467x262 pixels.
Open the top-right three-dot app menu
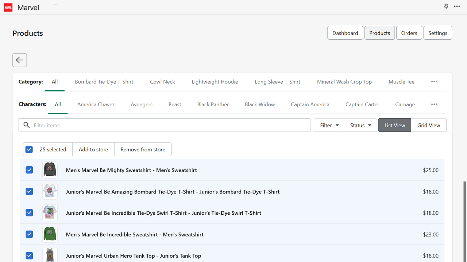457,7
